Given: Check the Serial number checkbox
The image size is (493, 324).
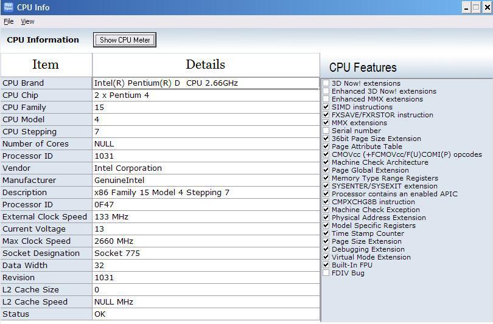Looking at the screenshot, I should [x=326, y=131].
